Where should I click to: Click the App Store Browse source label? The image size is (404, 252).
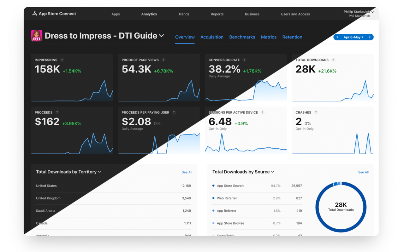230,223
